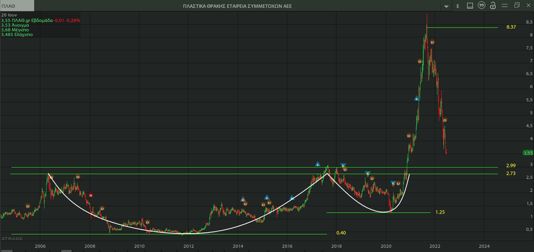Click the '3,68 Μέγιστο' high price text
534x252 pixels.
(16, 30)
